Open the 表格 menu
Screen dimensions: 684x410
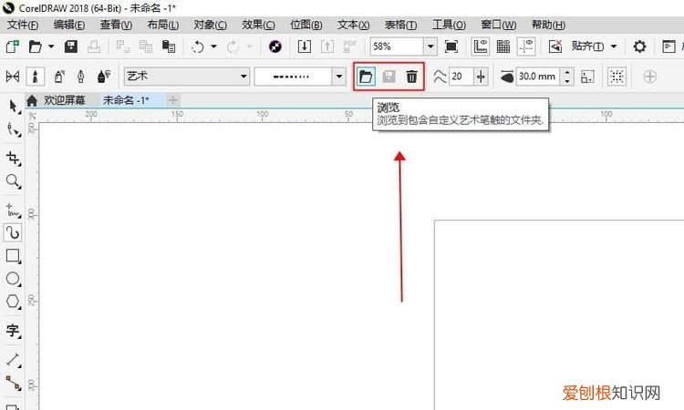click(400, 25)
